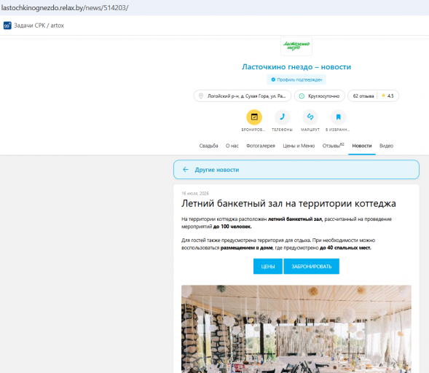The width and height of the screenshot is (429, 373).
Task: Click bold text 'размещением в доме'
Action: point(246,248)
